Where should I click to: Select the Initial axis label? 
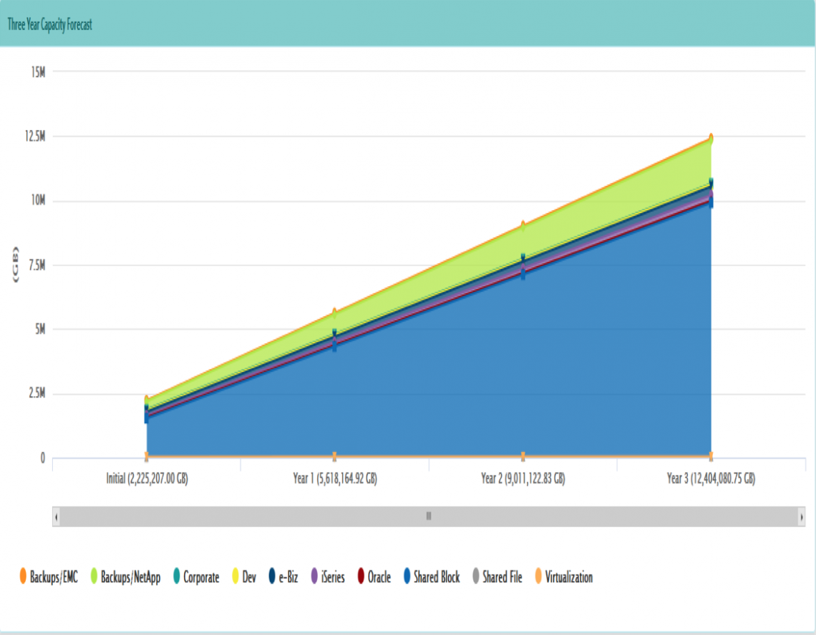tap(147, 479)
